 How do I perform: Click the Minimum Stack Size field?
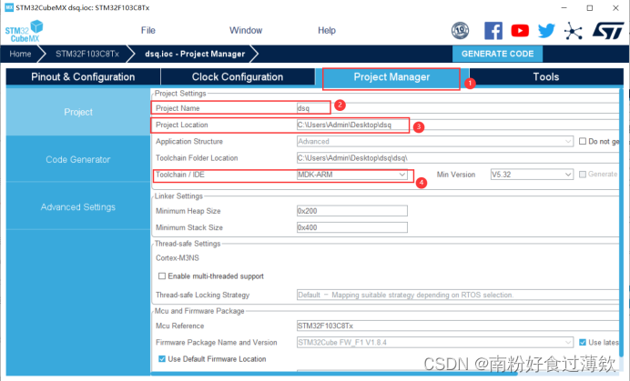[352, 227]
